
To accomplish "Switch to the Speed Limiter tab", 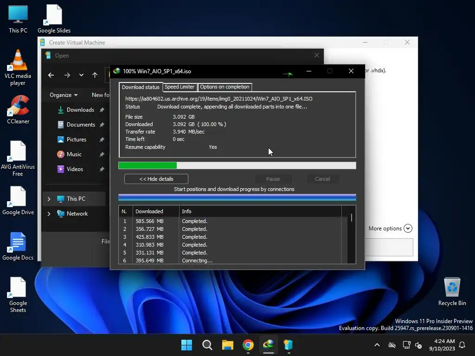I will pos(180,87).
